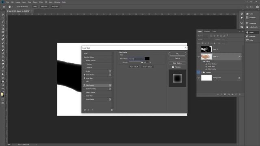Select the Hand tool in toolbar
The image size is (260, 146).
tap(3, 81)
